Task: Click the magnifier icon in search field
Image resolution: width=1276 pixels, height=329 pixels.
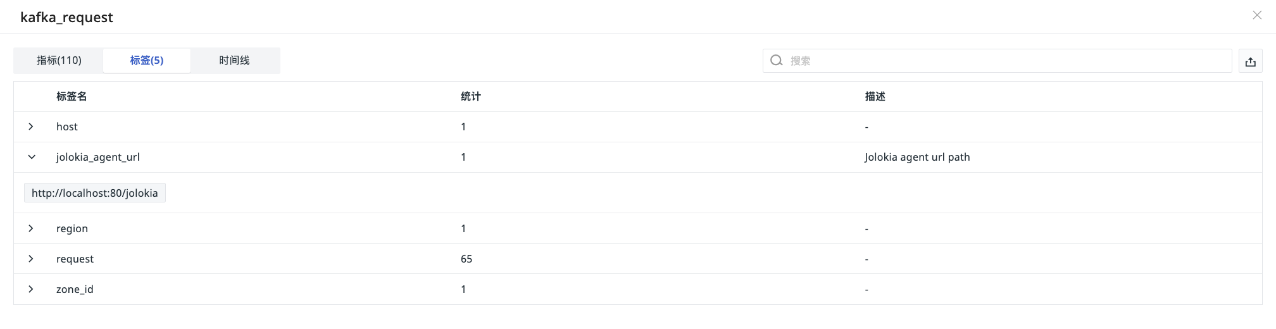Action: (777, 61)
